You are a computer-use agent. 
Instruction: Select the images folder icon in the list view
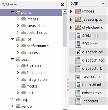point(78,11)
